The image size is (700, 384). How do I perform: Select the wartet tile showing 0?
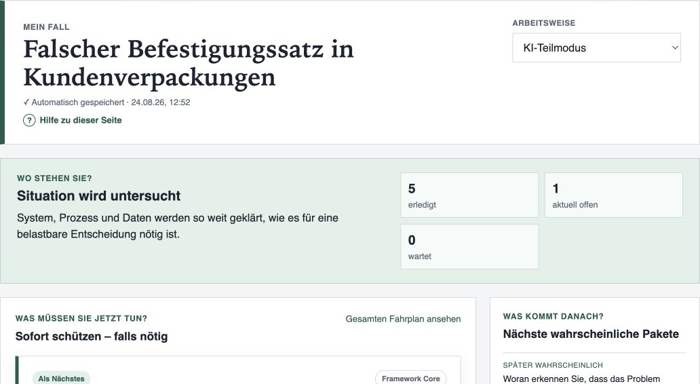point(469,246)
